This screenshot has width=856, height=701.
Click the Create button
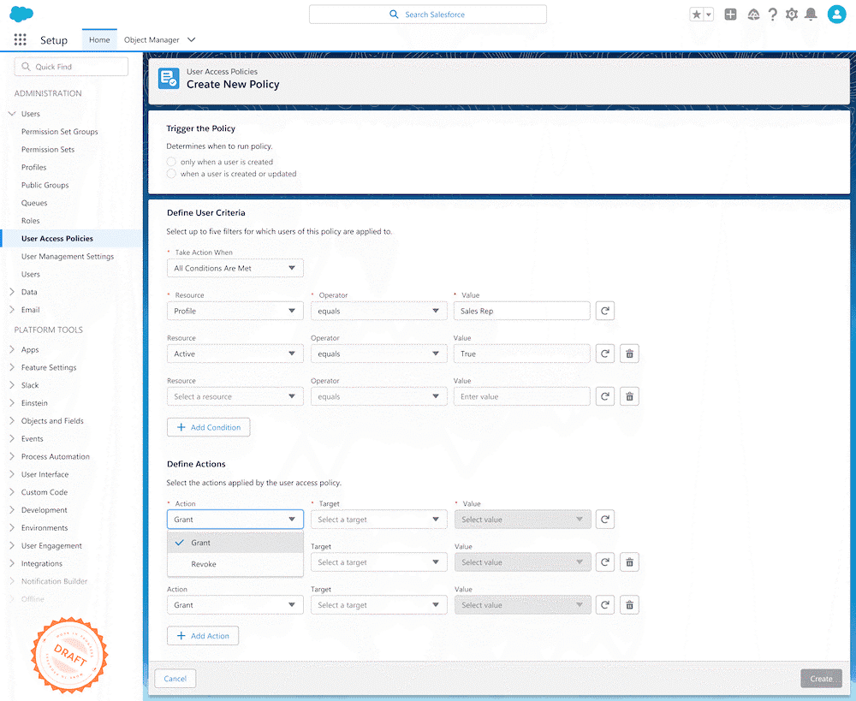coord(821,679)
